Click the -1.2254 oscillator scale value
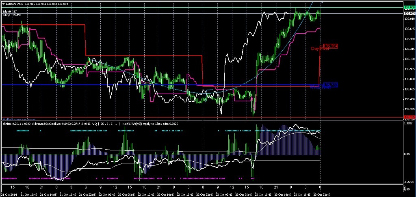The image size is (416, 197). (x=409, y=182)
